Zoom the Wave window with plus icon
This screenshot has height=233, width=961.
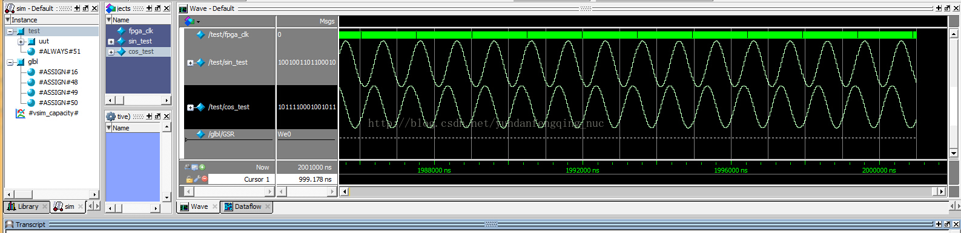(939, 8)
